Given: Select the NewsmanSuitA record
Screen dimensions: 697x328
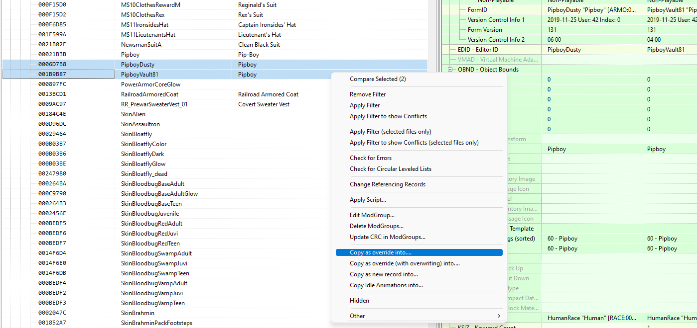Looking at the screenshot, I should coord(215,45).
